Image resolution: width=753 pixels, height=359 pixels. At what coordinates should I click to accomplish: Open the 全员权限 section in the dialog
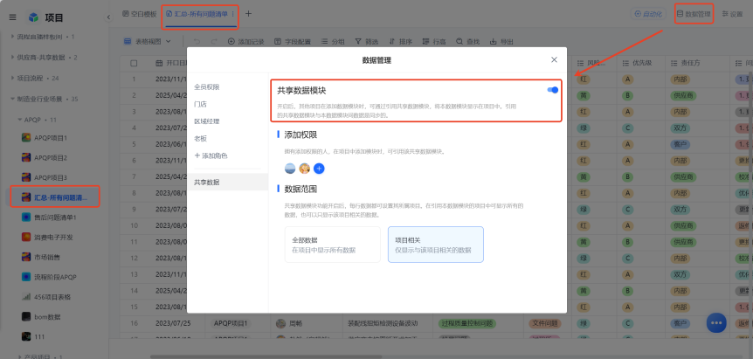(207, 87)
